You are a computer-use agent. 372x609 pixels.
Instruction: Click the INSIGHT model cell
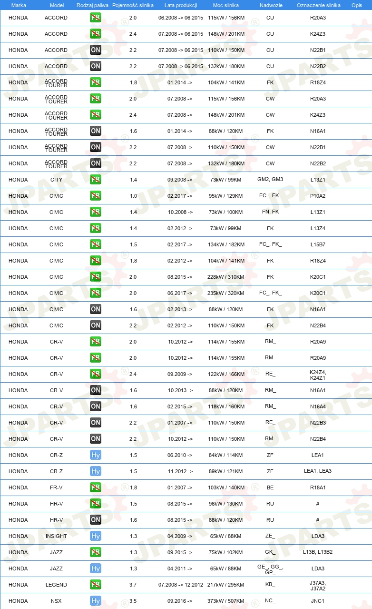(56, 536)
